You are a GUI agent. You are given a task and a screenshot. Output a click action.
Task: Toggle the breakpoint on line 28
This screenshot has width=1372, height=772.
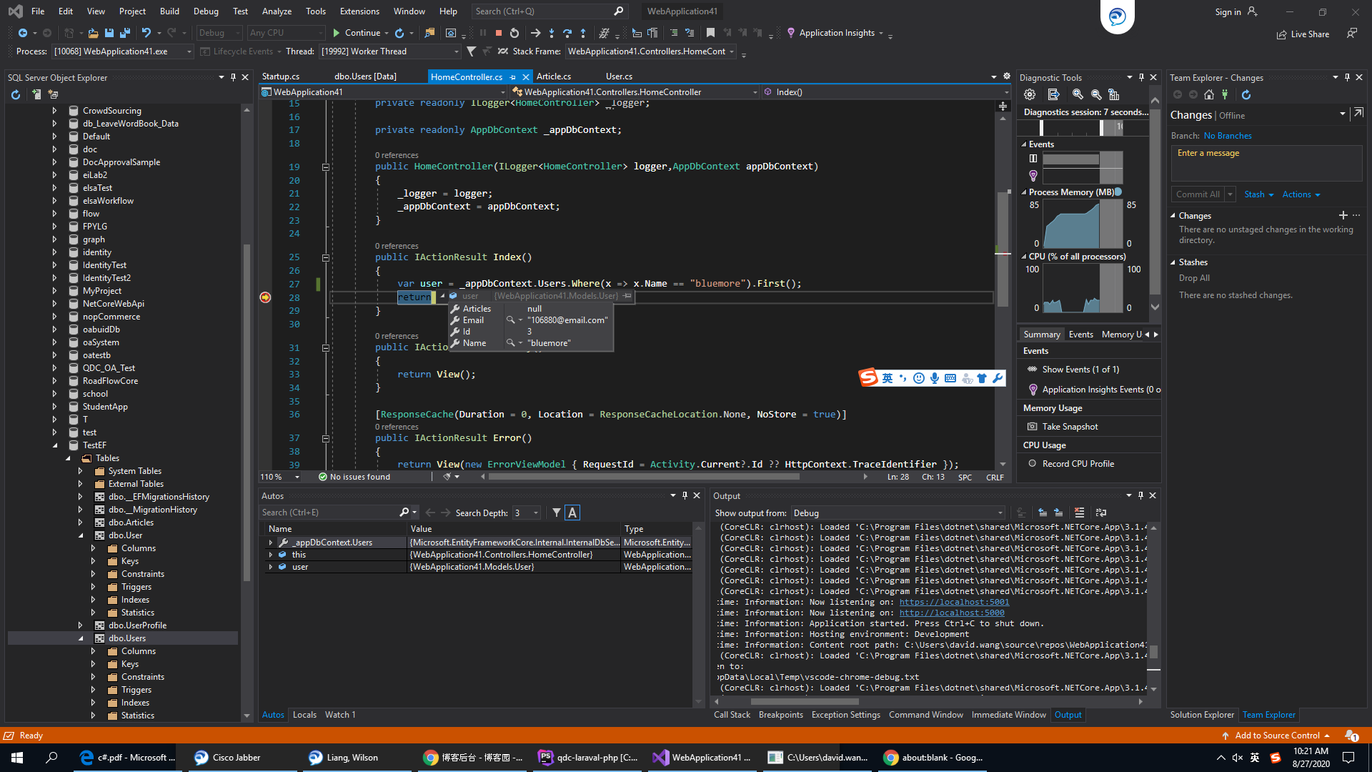click(265, 297)
